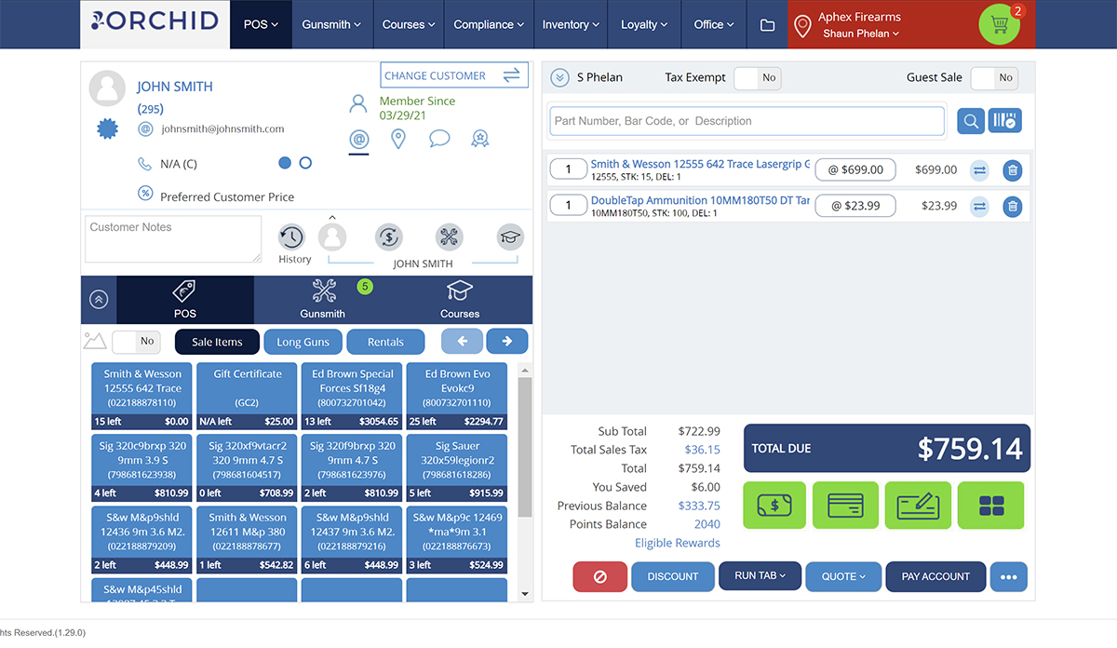Open Shaun Phelan user dropdown
Image resolution: width=1117 pixels, height=648 pixels.
[x=861, y=34]
